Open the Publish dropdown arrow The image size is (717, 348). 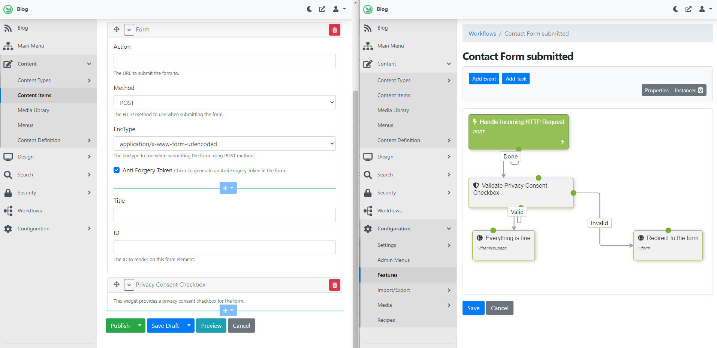140,326
